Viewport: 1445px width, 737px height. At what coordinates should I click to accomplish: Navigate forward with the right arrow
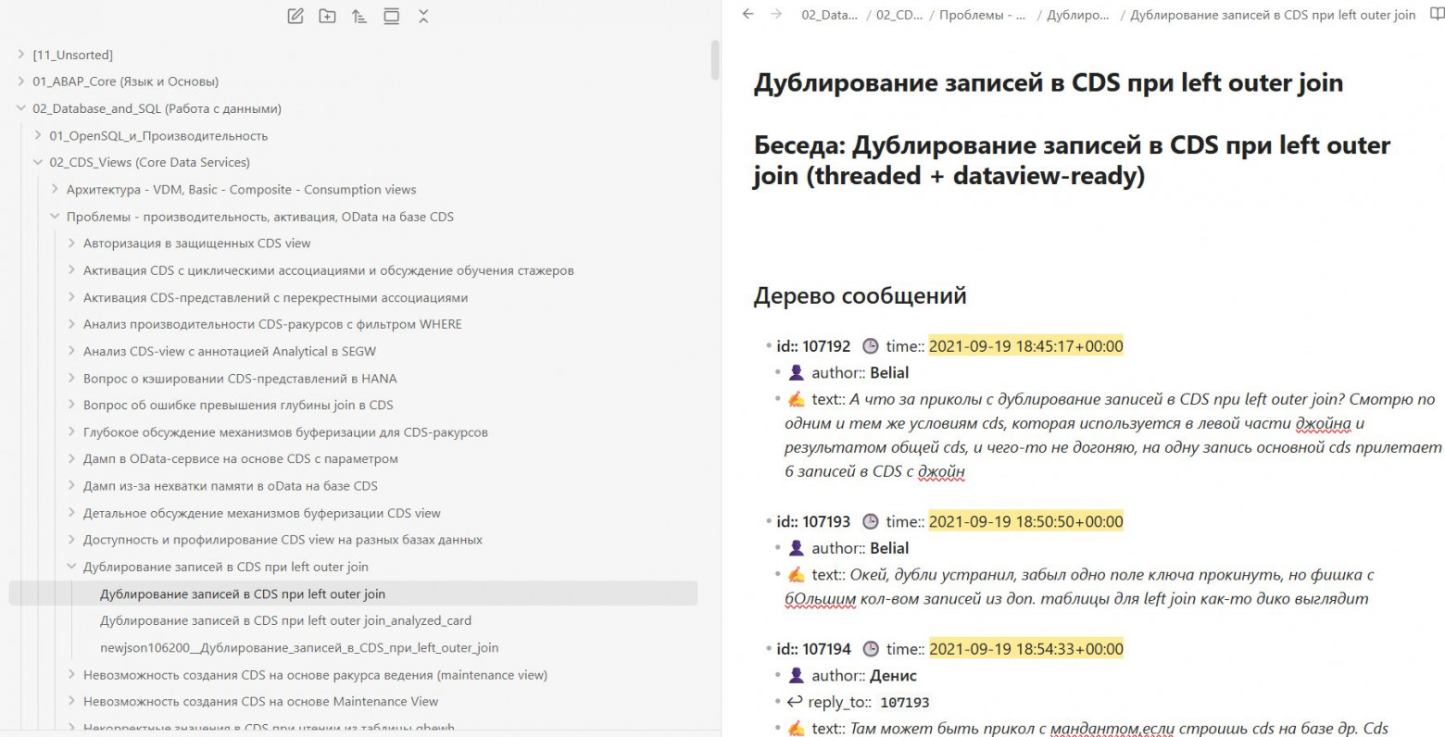[x=776, y=14]
